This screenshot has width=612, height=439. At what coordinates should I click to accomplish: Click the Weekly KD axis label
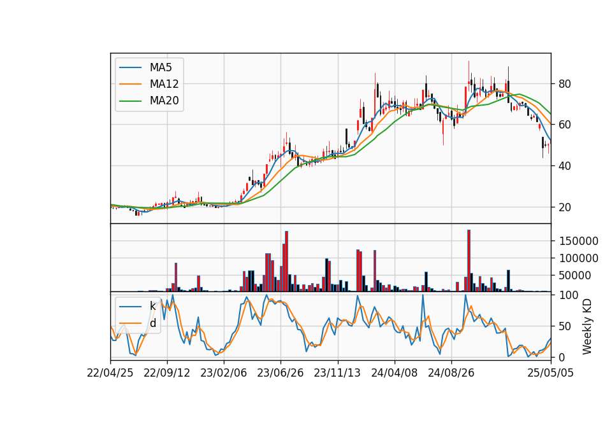587,326
